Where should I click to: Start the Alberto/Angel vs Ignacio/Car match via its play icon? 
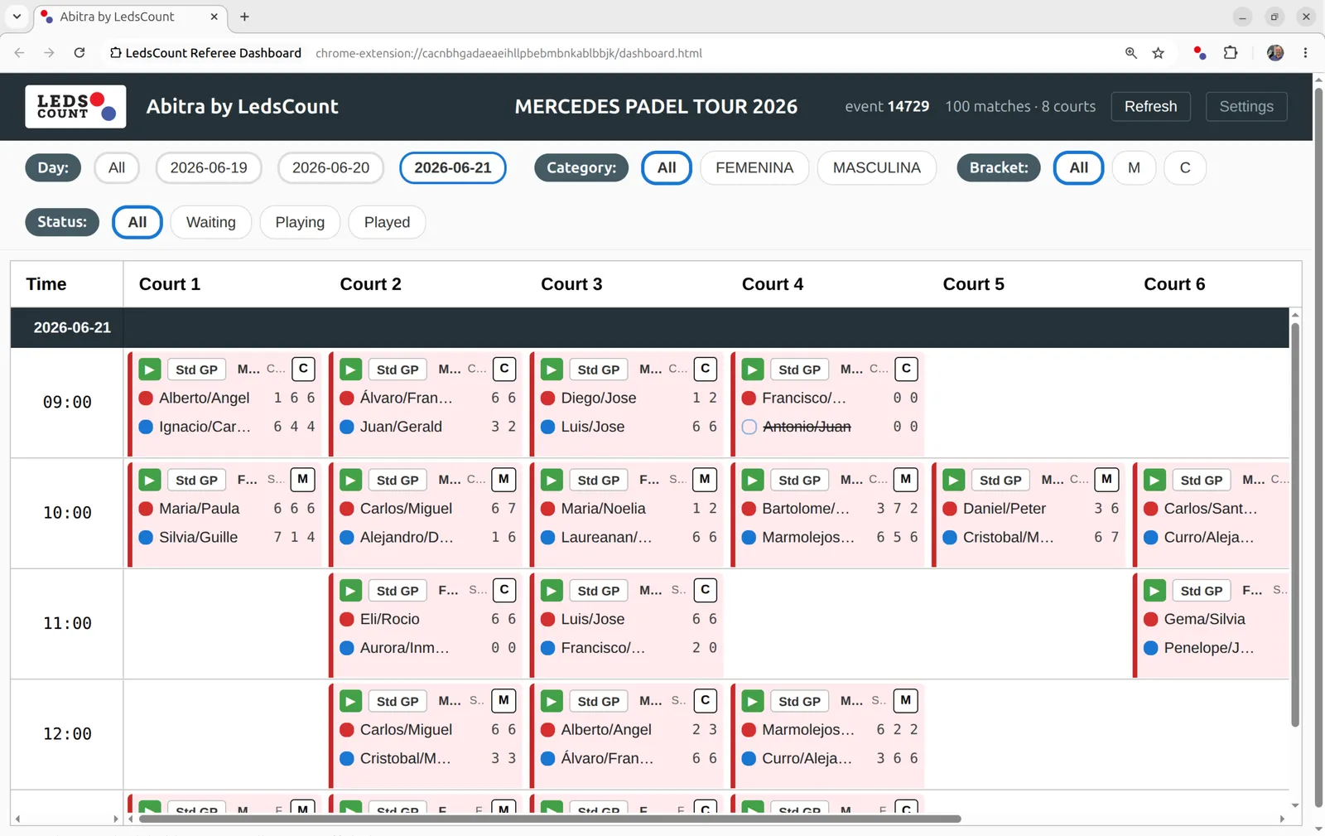click(x=150, y=370)
